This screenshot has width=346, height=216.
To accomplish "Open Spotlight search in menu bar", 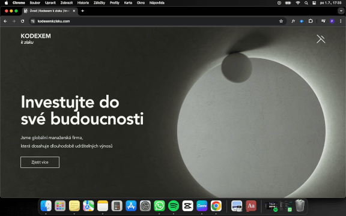I will 306,3.
